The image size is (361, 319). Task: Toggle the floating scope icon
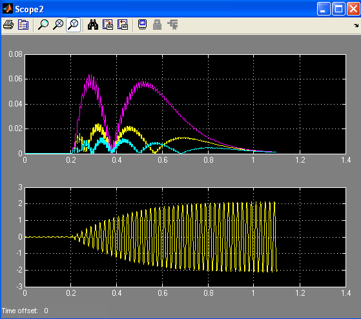[x=143, y=25]
